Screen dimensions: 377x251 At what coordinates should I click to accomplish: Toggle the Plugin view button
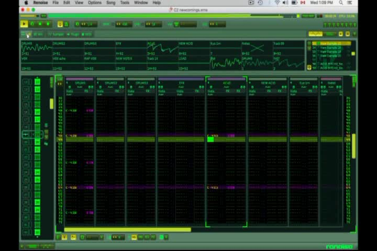pyautogui.click(x=73, y=35)
